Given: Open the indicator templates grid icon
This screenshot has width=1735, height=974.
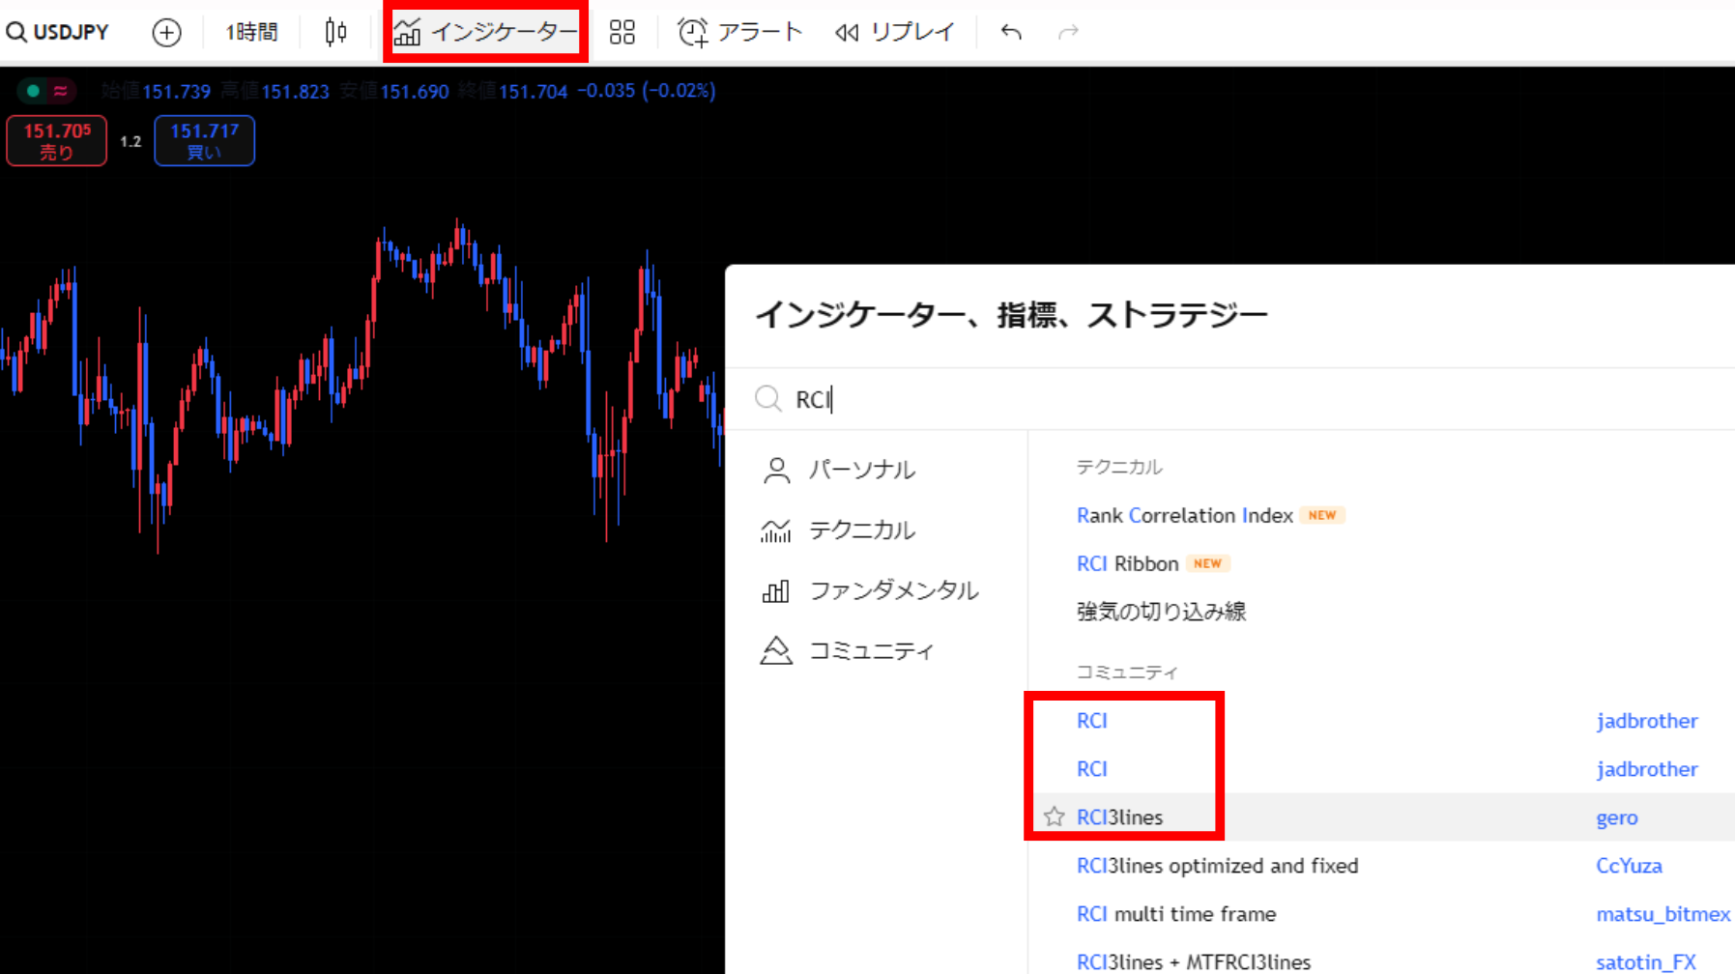Looking at the screenshot, I should (622, 32).
